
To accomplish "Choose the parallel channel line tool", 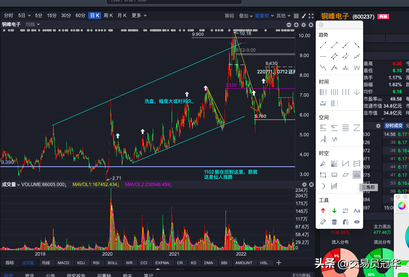I will point(334,56).
